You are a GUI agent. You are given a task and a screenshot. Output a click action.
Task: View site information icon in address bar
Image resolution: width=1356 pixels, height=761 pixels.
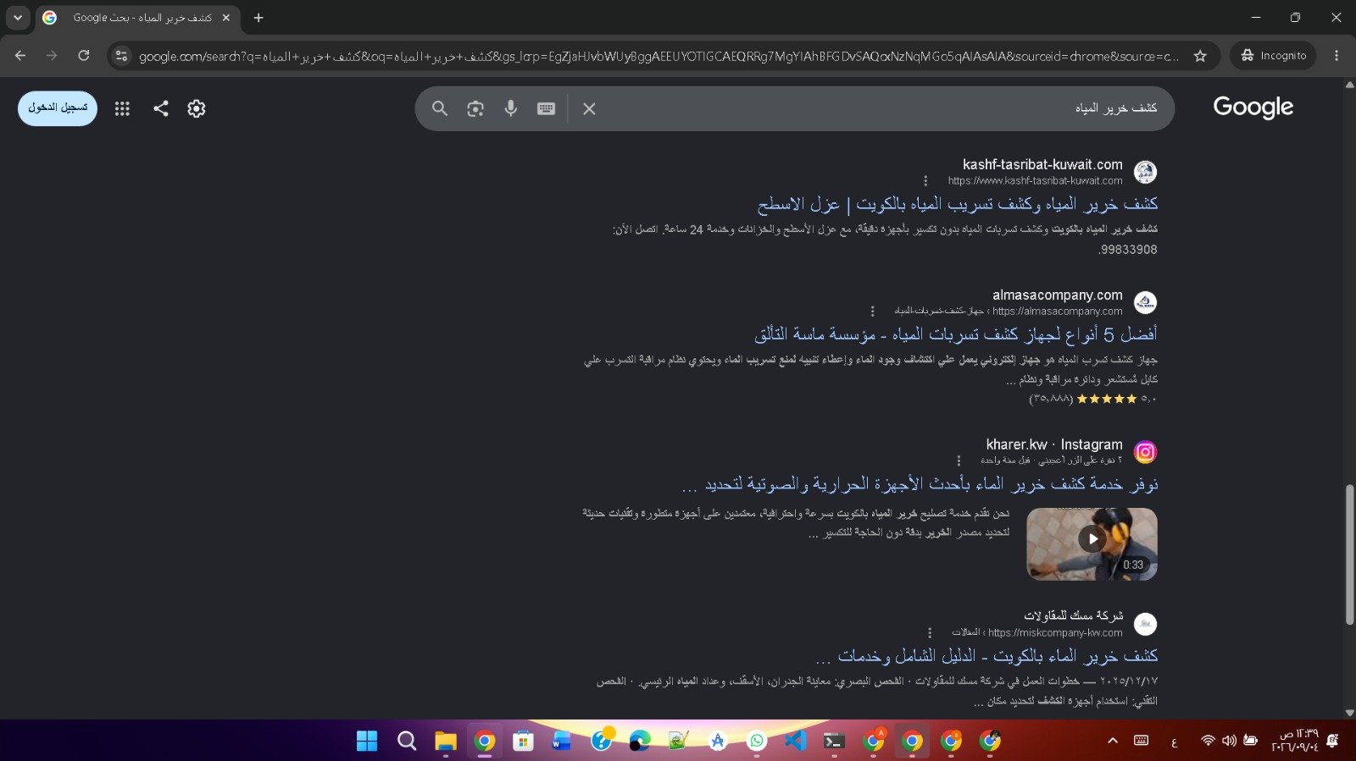click(121, 56)
